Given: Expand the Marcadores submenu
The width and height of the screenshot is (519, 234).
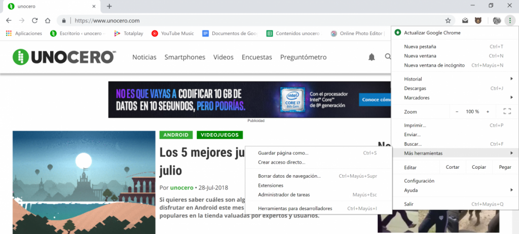Looking at the screenshot, I should pos(455,98).
